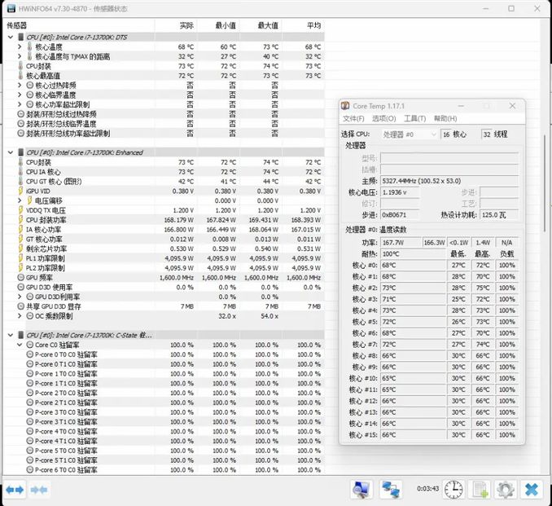The width and height of the screenshot is (552, 506).
Task: Click the Core Temp app icon in title bar
Action: click(346, 106)
